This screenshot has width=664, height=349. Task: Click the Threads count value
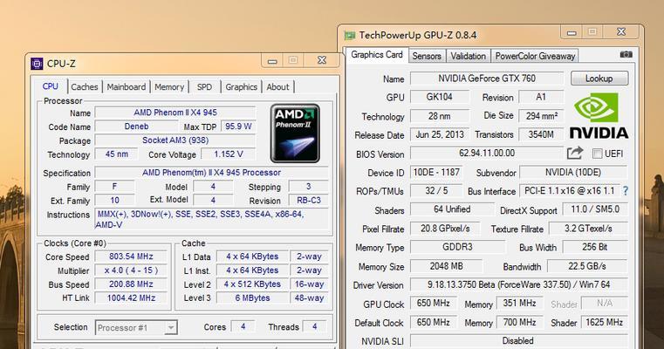tap(315, 326)
